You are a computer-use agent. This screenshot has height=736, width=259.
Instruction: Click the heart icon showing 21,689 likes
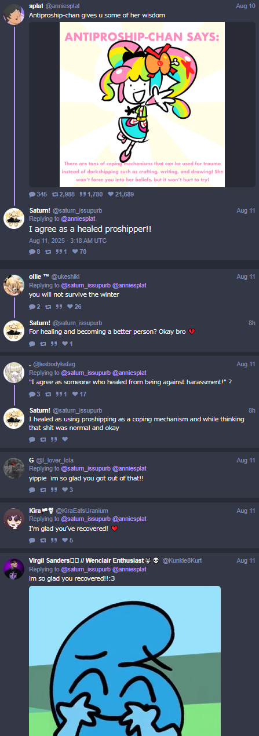pyautogui.click(x=111, y=194)
